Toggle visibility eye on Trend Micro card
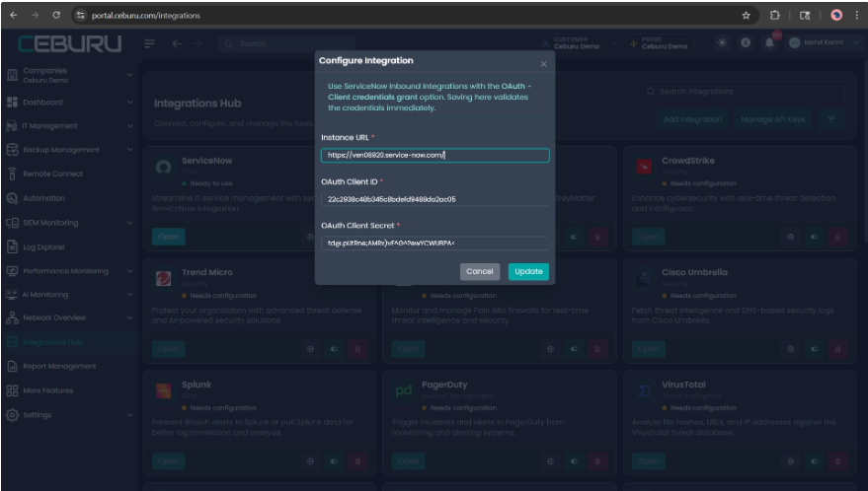 (x=335, y=349)
